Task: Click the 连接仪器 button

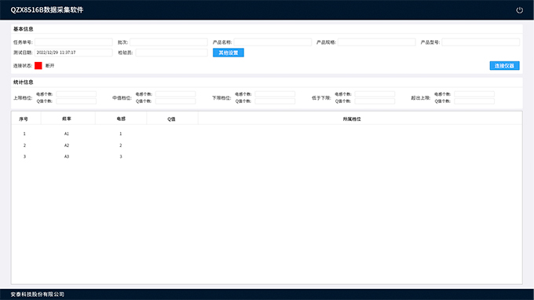Action: point(504,66)
